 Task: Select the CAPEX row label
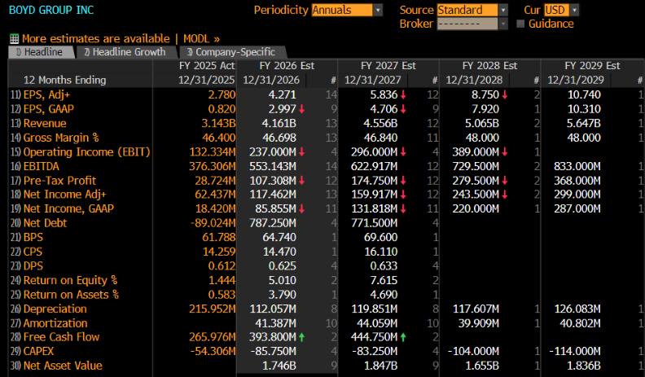(38, 352)
